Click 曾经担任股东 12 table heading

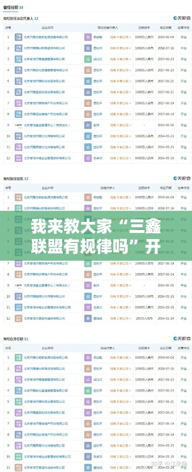(x=15, y=179)
